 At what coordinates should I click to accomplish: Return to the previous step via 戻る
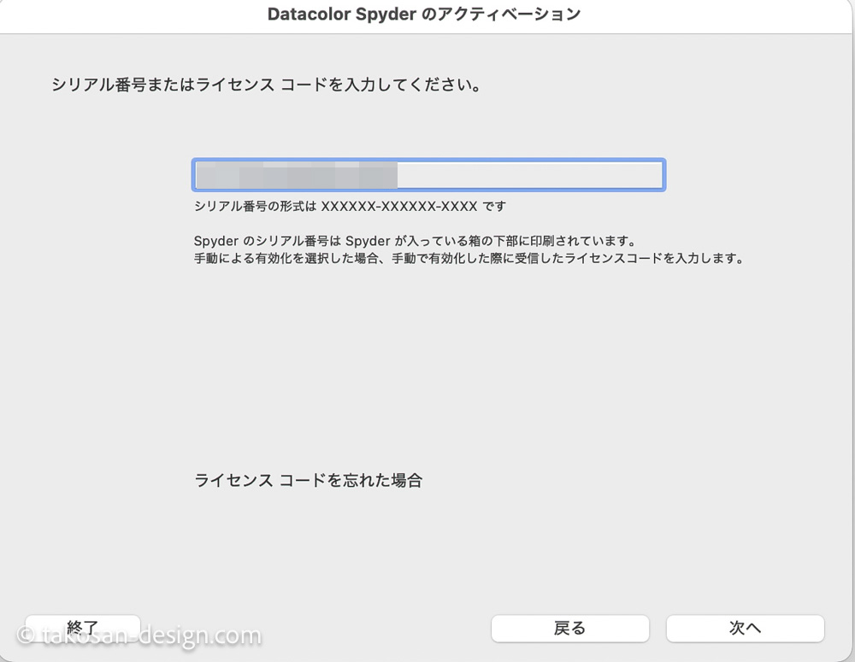pos(569,628)
